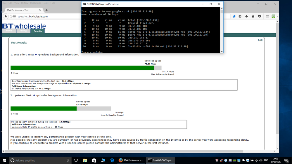Open a new Firefox tab
The width and height of the screenshot is (292, 164).
point(46,10)
